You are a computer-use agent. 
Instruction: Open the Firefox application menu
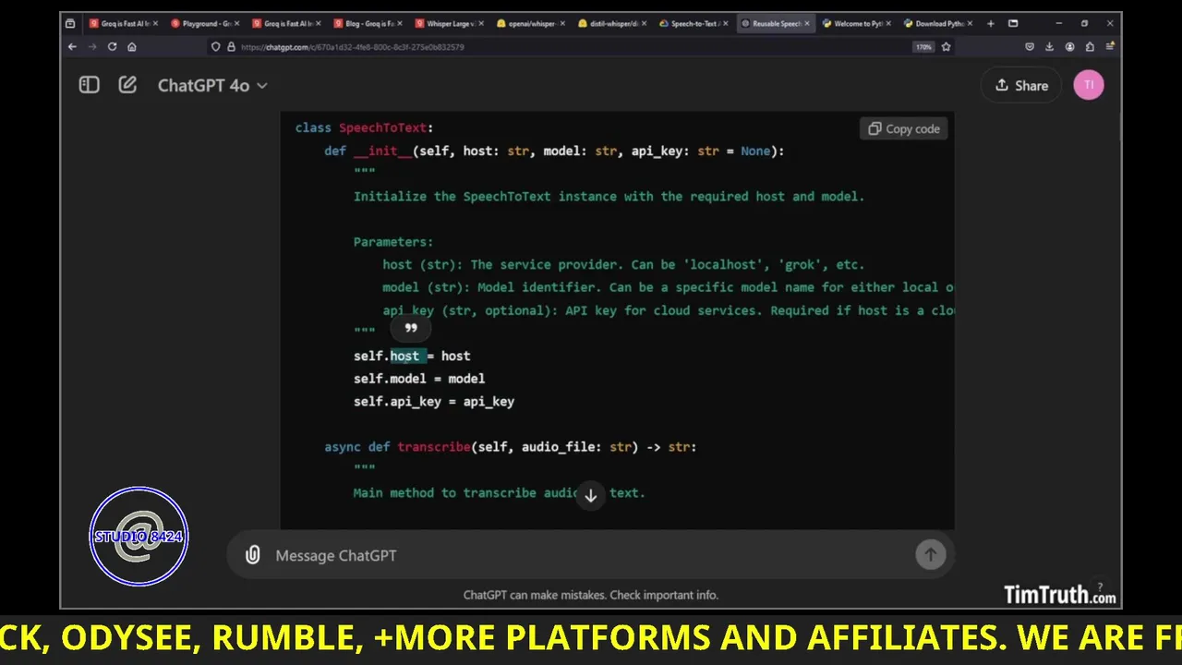1109,47
